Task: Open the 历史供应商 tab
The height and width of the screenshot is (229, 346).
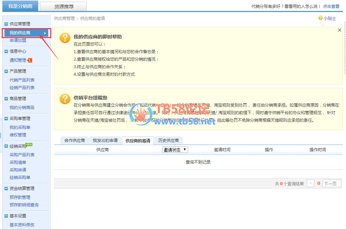Action: pyautogui.click(x=169, y=141)
